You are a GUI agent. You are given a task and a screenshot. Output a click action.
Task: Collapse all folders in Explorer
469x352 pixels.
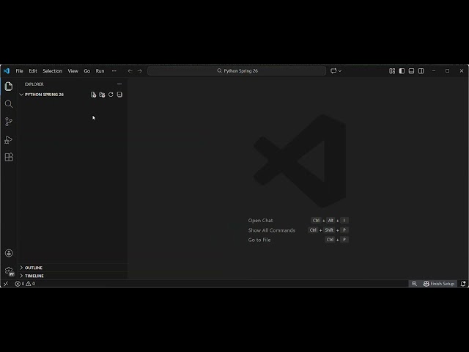click(x=119, y=95)
